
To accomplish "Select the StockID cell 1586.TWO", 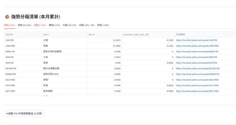I will 23,46.
